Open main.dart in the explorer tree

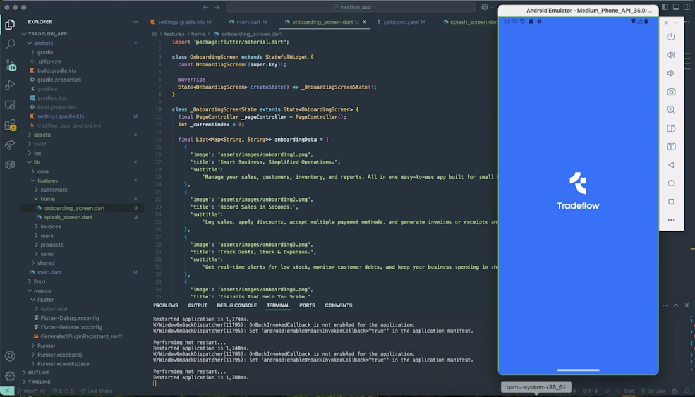tap(49, 272)
